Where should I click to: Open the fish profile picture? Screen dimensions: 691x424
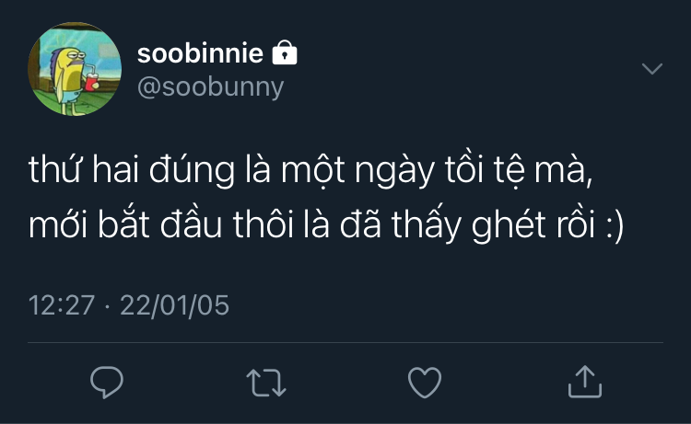click(x=75, y=69)
